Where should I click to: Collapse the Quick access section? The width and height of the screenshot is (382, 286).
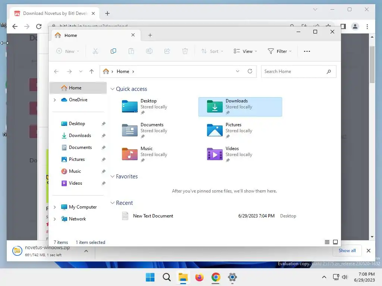112,89
